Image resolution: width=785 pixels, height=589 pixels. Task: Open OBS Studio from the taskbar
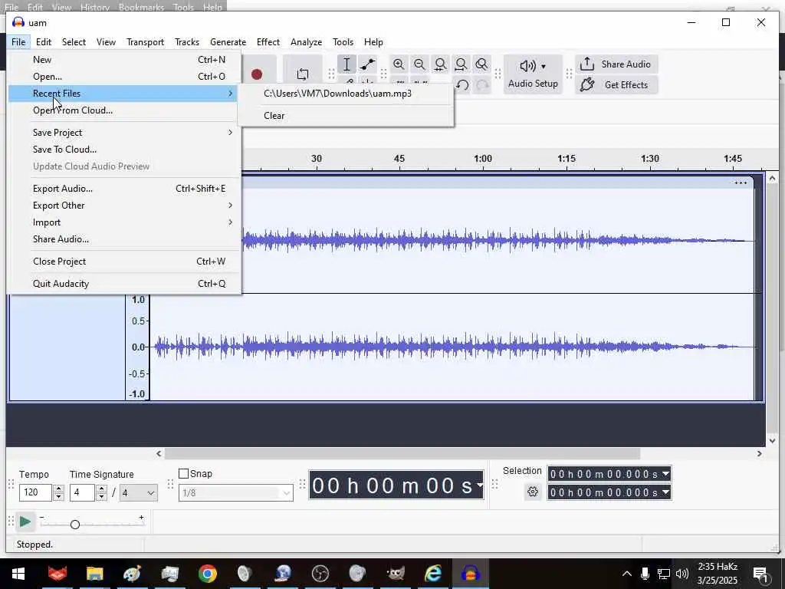click(x=320, y=574)
